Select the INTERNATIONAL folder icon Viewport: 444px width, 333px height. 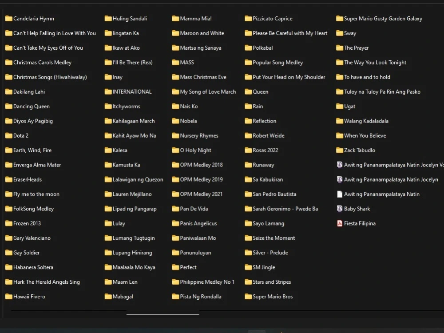[x=108, y=91]
